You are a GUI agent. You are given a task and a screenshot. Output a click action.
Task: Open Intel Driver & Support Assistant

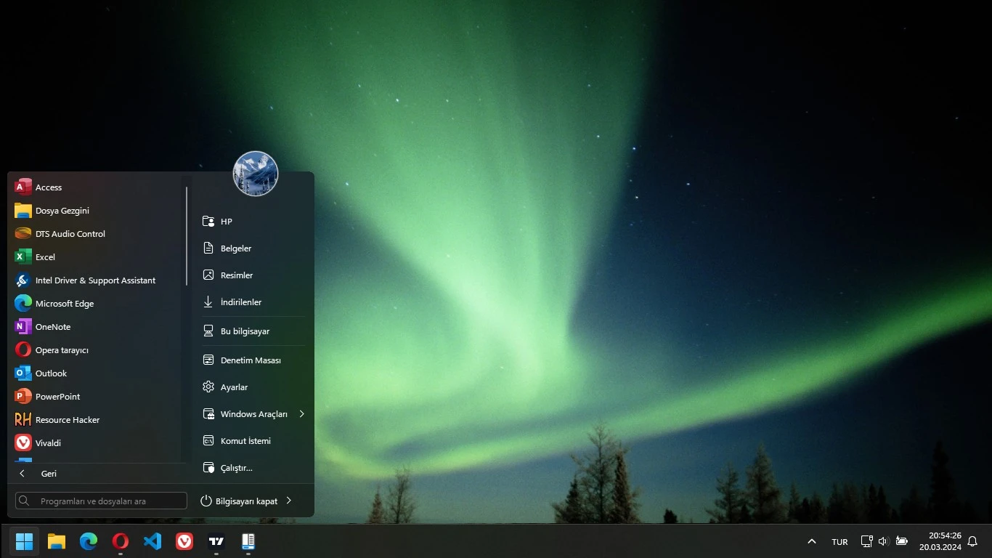[96, 280]
